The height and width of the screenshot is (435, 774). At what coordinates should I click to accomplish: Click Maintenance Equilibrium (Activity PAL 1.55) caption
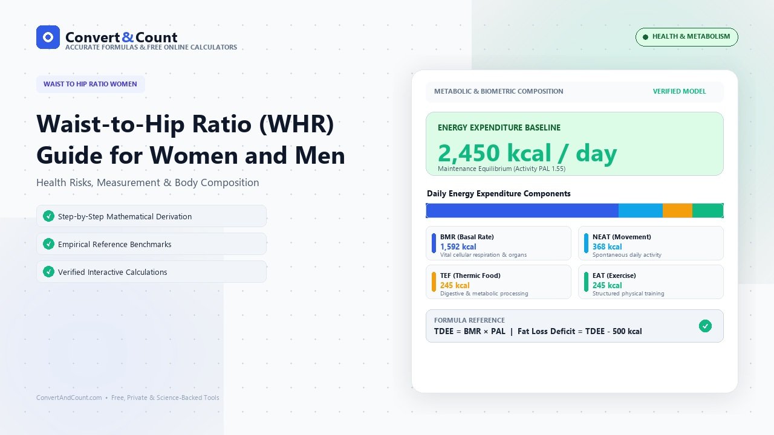(x=501, y=169)
